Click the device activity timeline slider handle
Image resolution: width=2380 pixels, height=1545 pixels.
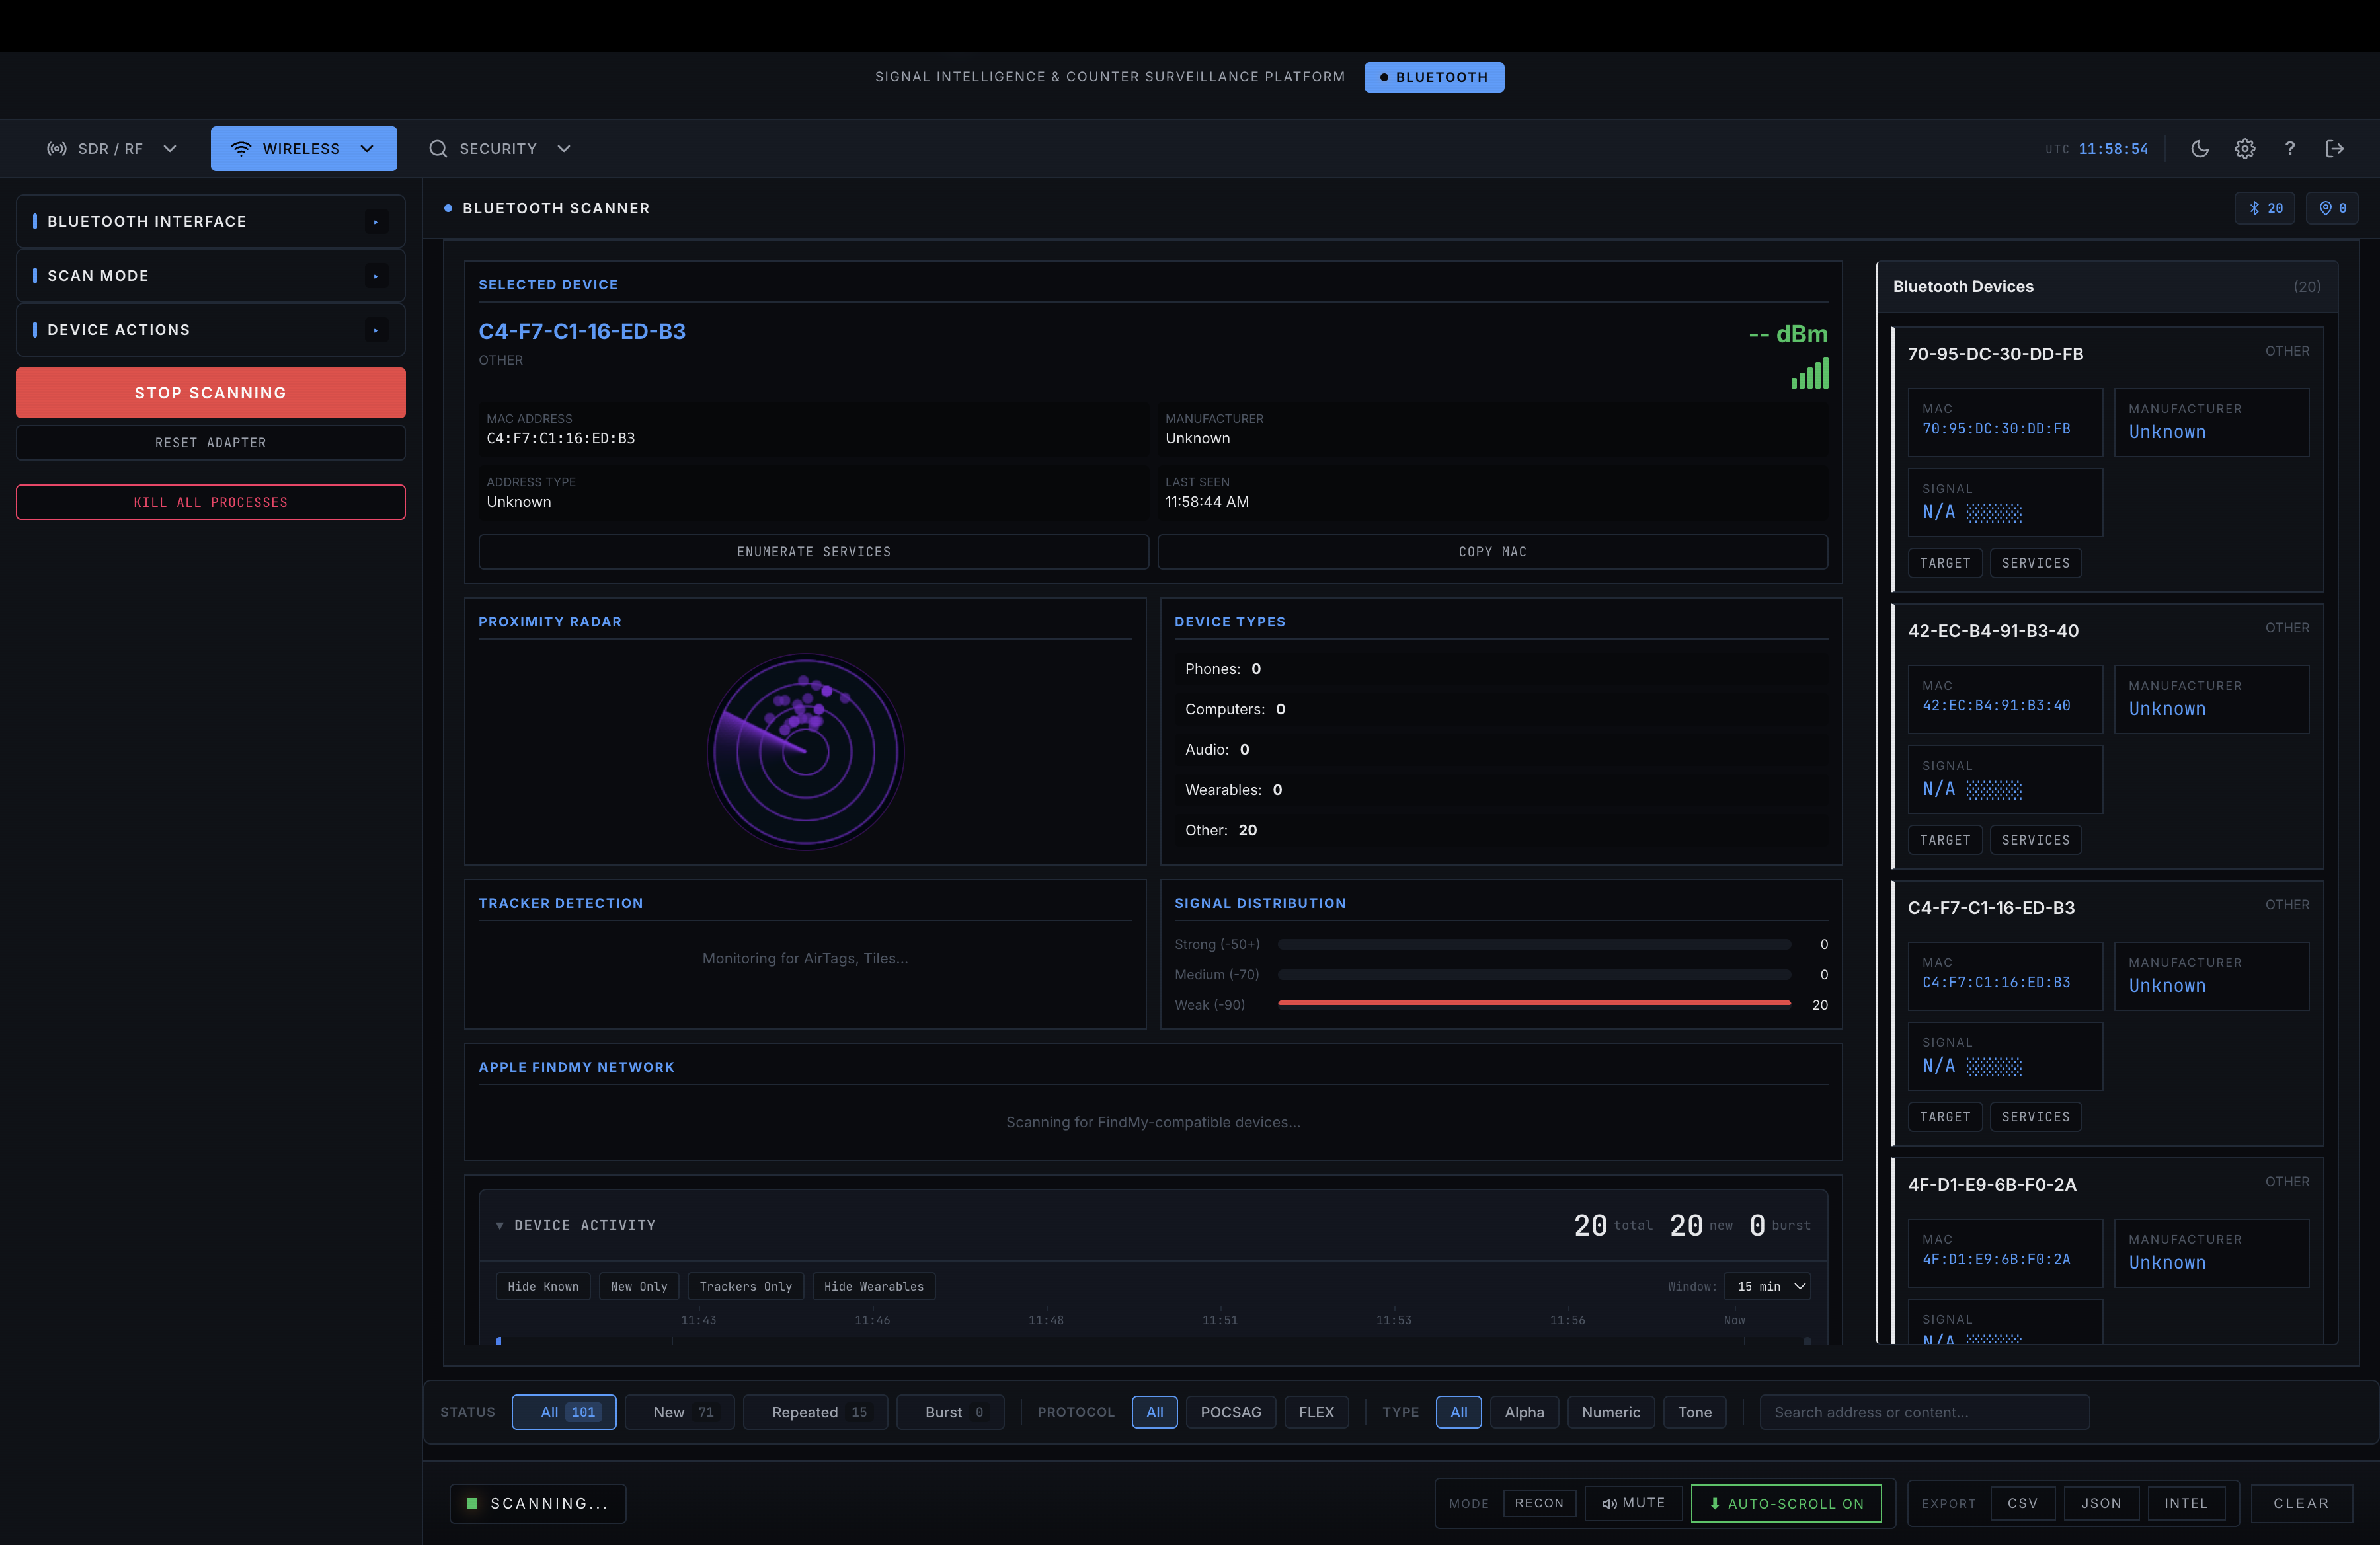[499, 1341]
